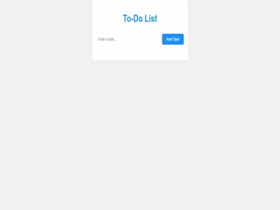Place cursor in the task text box
This screenshot has height=210, width=280.
[x=128, y=39]
